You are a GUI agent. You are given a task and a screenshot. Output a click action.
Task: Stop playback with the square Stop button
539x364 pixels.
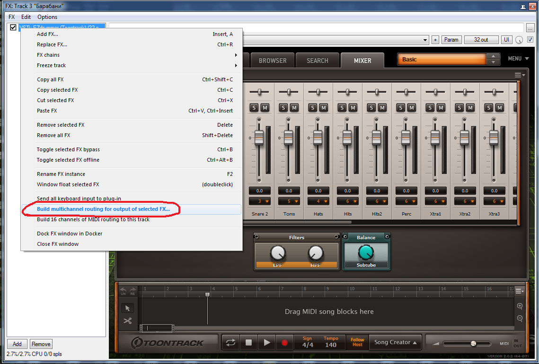point(248,342)
